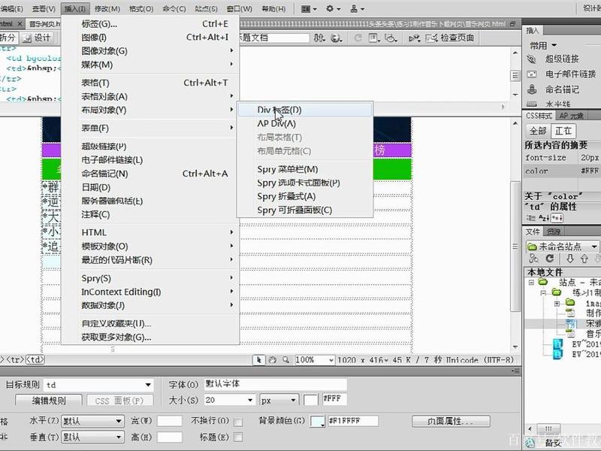601x451 pixels.
Task: Insert 超级链接 from the Insert panel
Action: [x=561, y=59]
